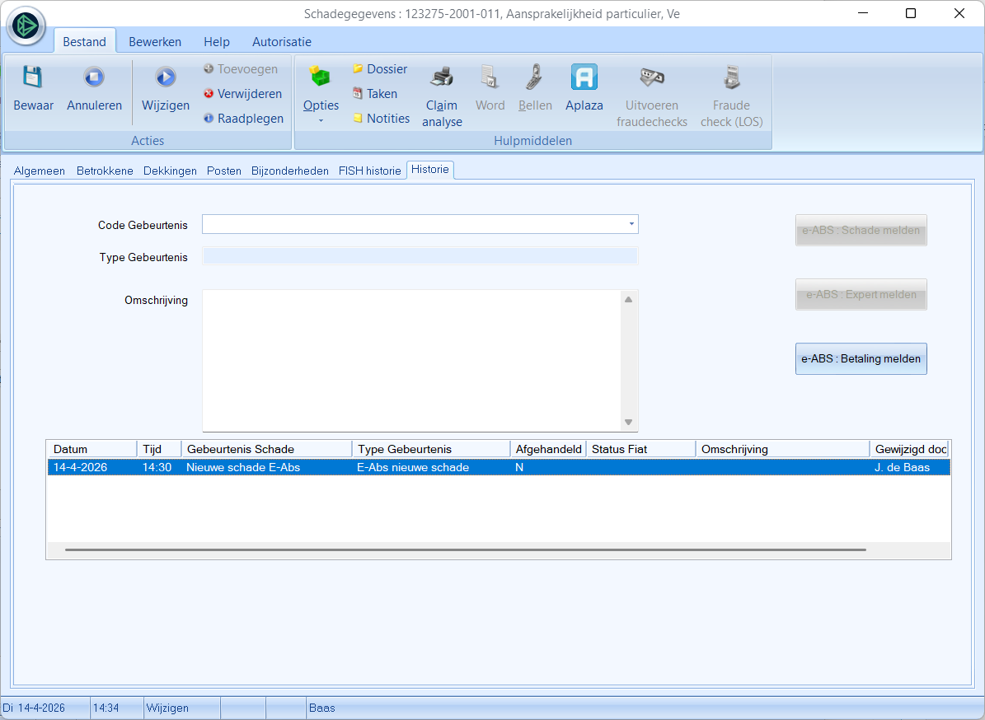Select the Historie tab

click(430, 170)
